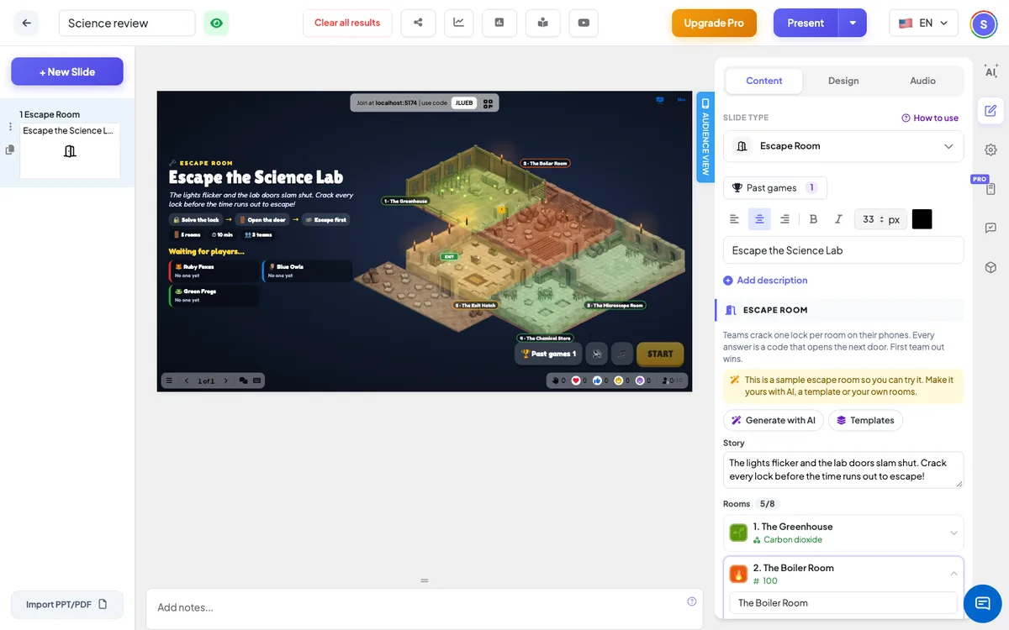Click the Science review title field
Image resolution: width=1009 pixels, height=630 pixels.
[x=127, y=23]
